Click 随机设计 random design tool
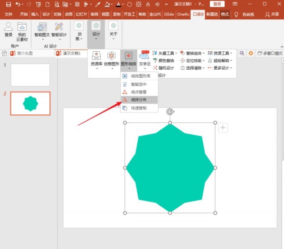Screen dimensions: 284x249 [x=163, y=68]
